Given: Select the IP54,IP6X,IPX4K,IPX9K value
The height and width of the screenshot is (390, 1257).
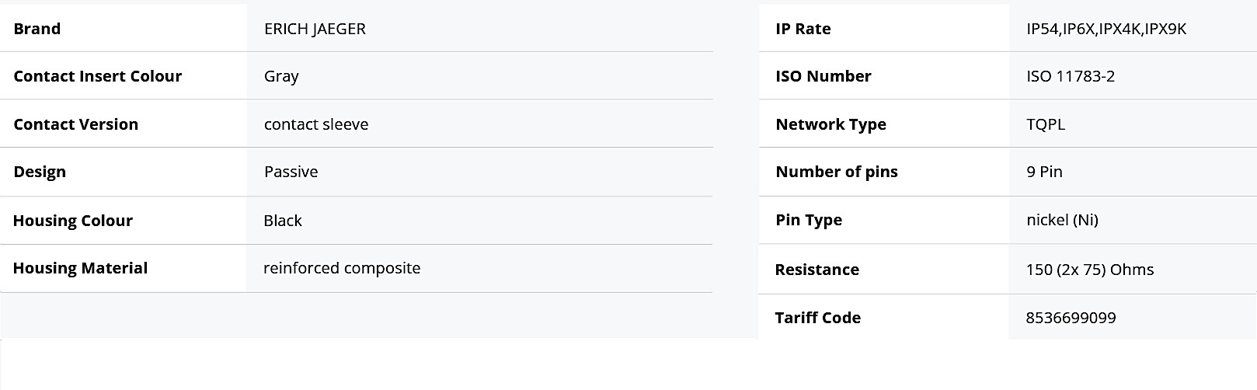Looking at the screenshot, I should 1106,29.
